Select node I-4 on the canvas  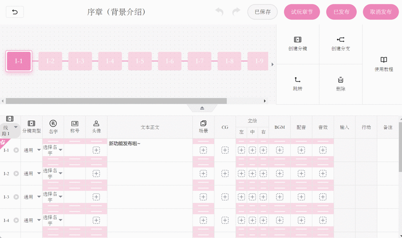[x=110, y=61]
